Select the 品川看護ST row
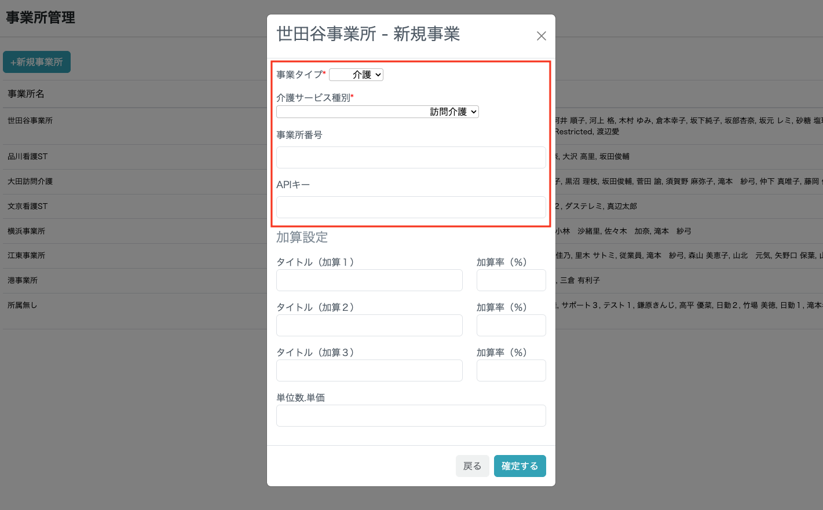The width and height of the screenshot is (823, 510). tap(28, 156)
